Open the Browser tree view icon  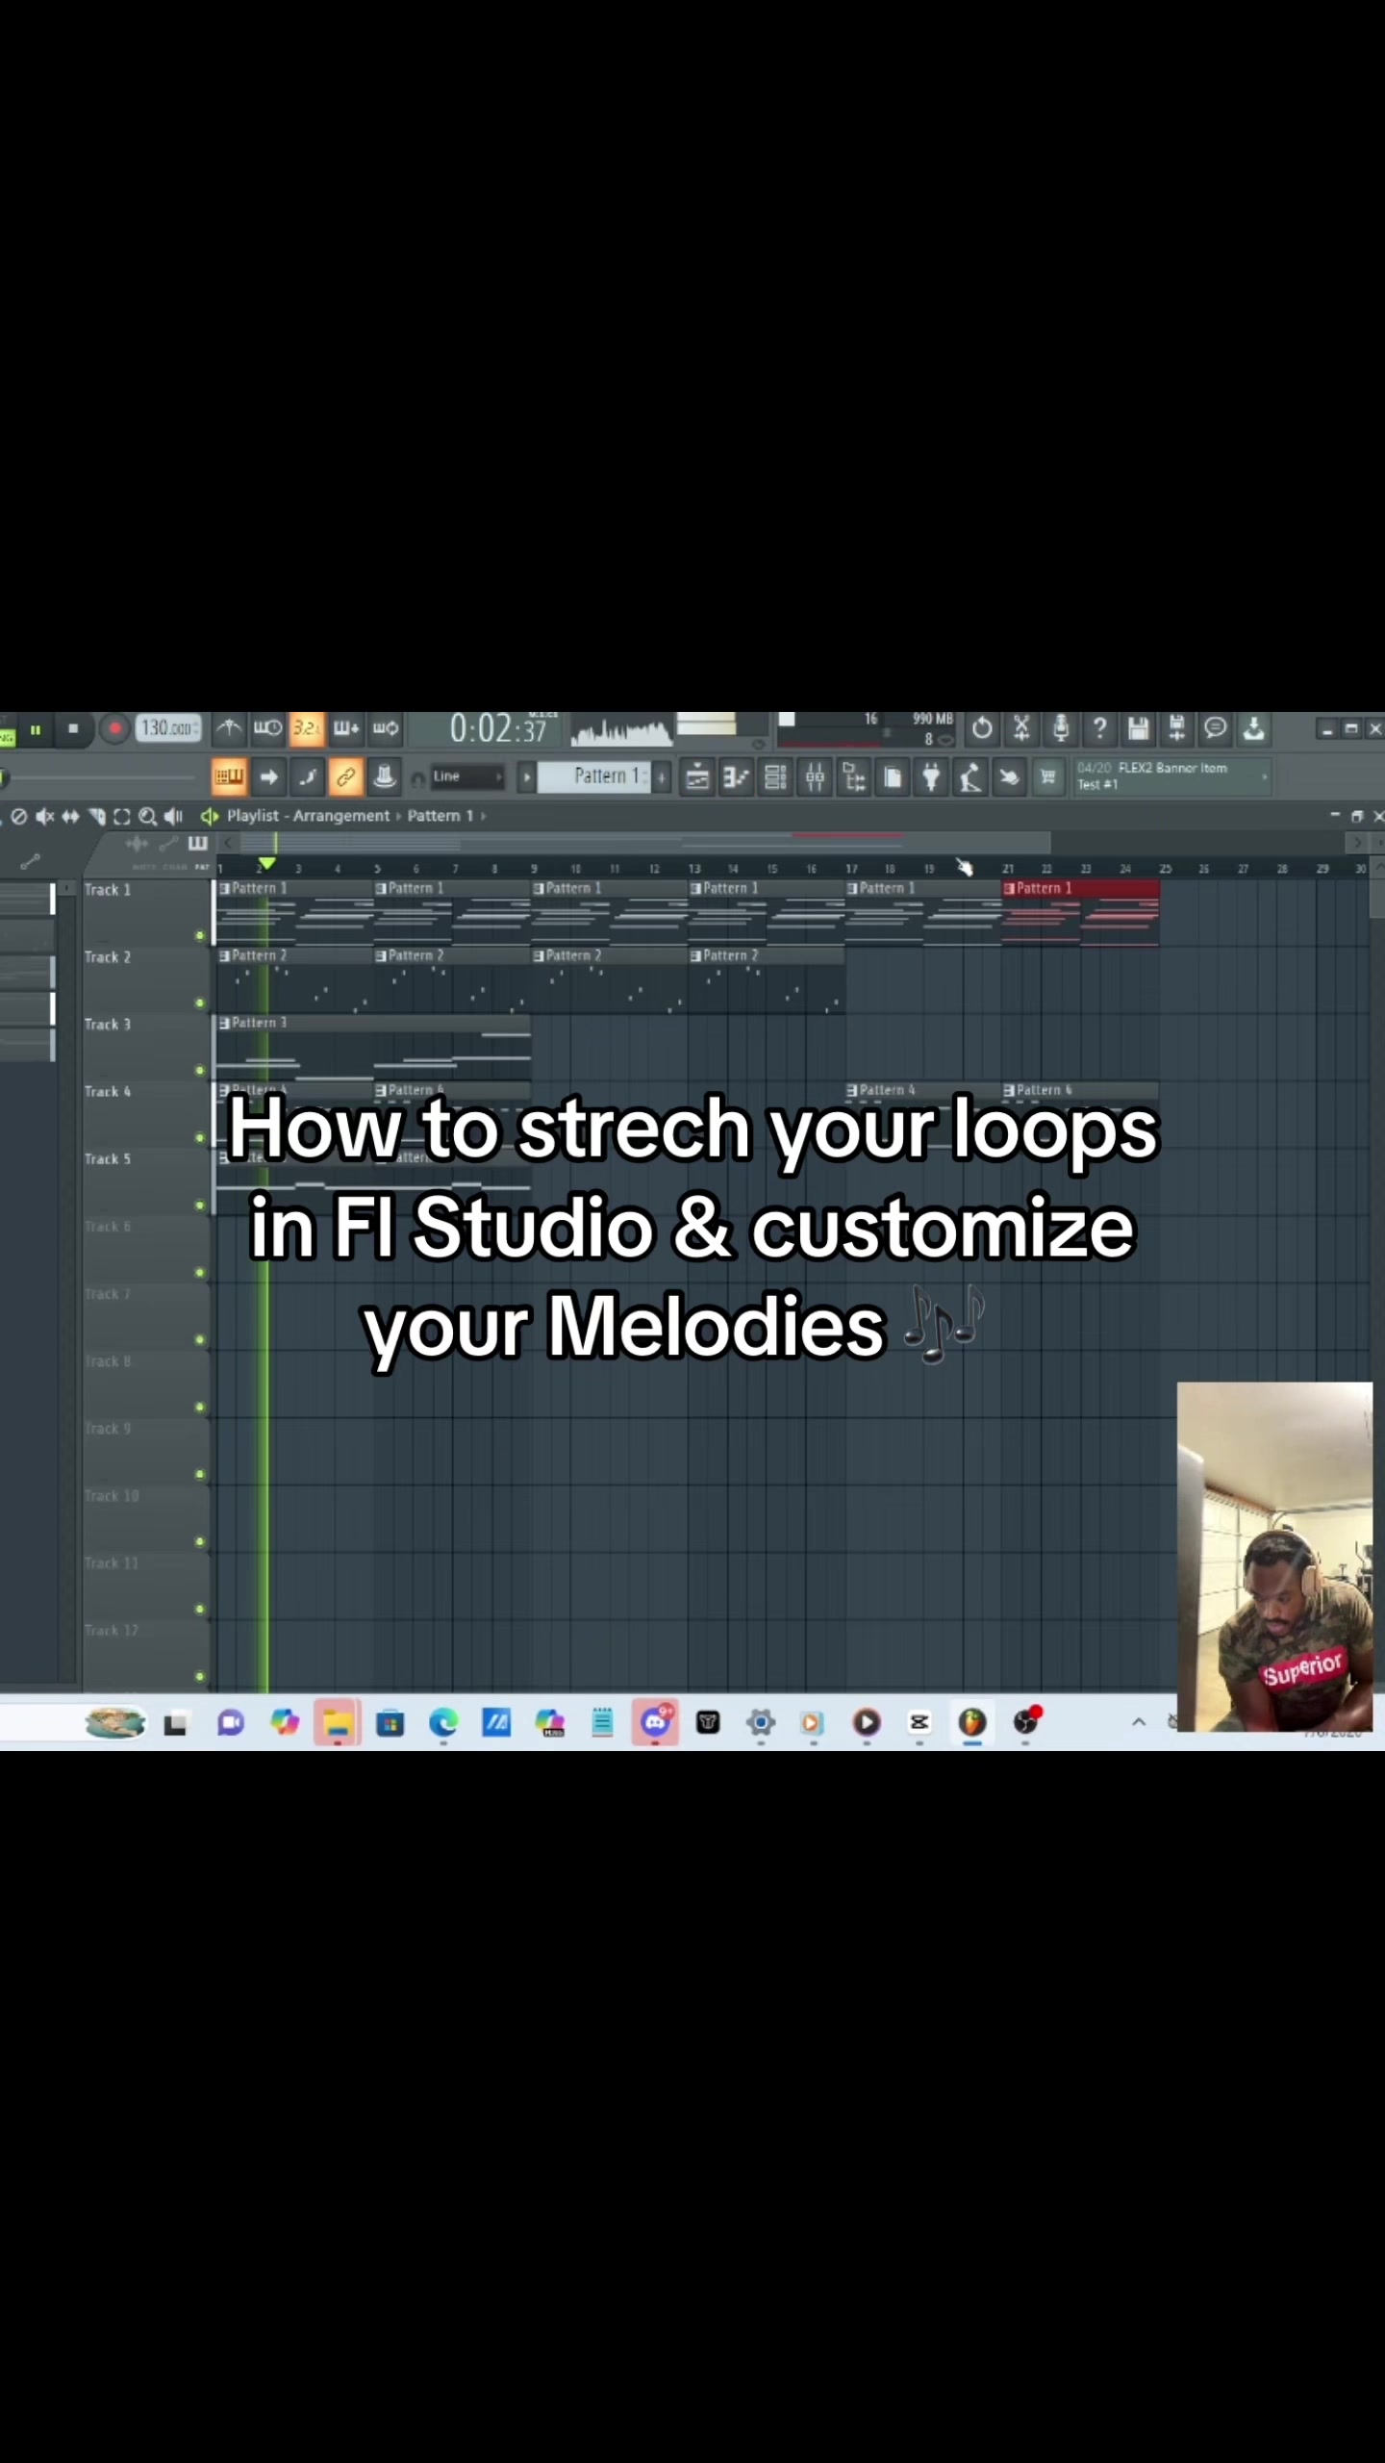pos(854,777)
